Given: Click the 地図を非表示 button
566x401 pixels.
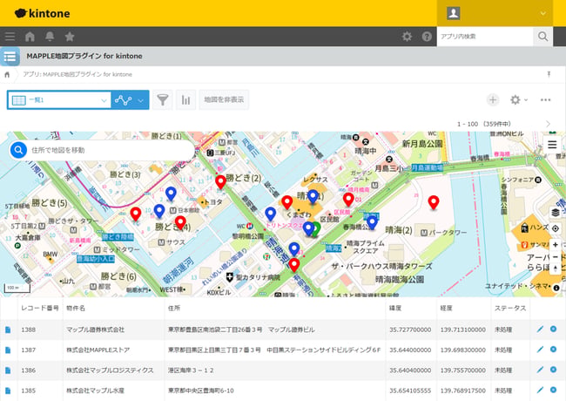Looking at the screenshot, I should pos(224,99).
